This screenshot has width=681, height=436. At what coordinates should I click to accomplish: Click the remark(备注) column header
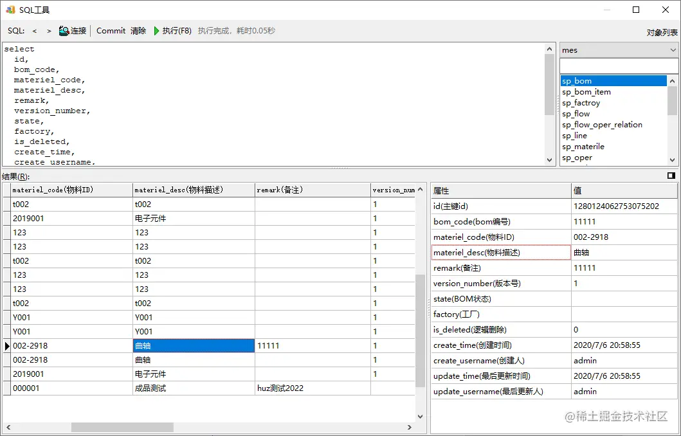point(313,190)
